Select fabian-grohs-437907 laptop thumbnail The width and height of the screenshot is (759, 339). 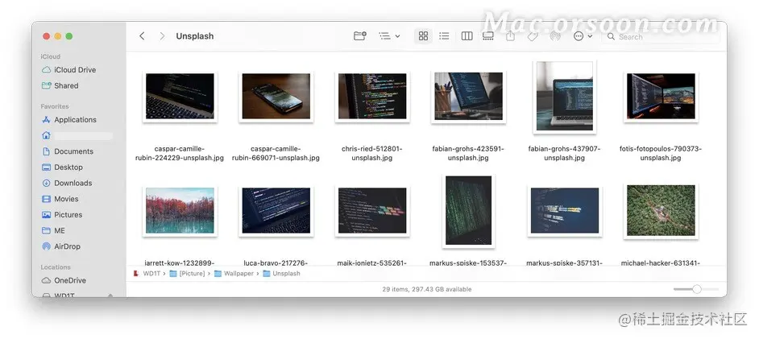pyautogui.click(x=564, y=97)
